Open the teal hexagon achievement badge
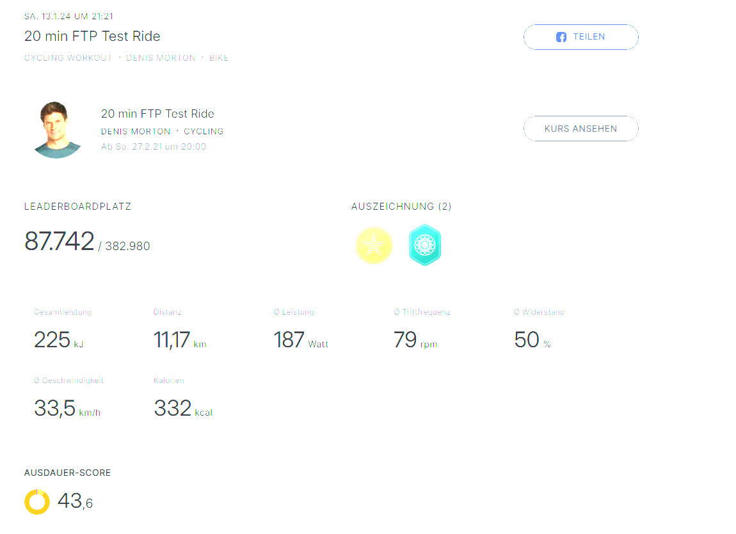736x534 pixels. pyautogui.click(x=425, y=245)
